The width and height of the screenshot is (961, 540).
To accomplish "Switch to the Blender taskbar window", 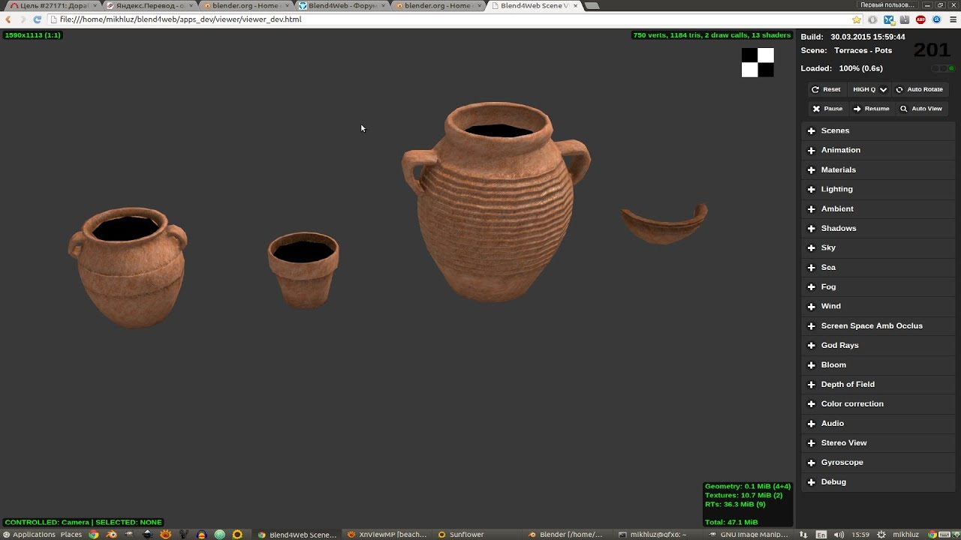I will pyautogui.click(x=566, y=535).
